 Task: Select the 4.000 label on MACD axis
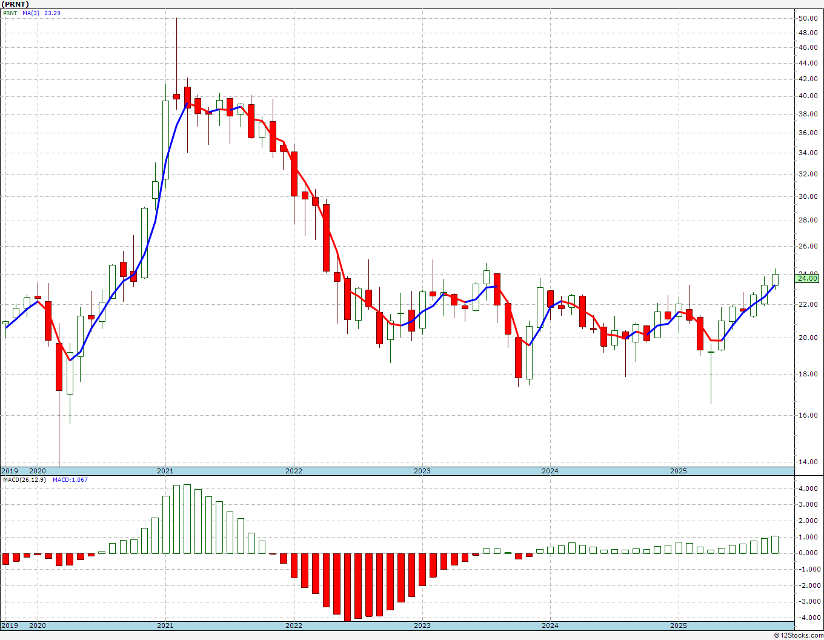point(808,488)
